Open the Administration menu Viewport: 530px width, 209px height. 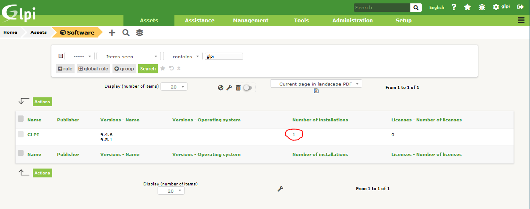[x=353, y=20]
